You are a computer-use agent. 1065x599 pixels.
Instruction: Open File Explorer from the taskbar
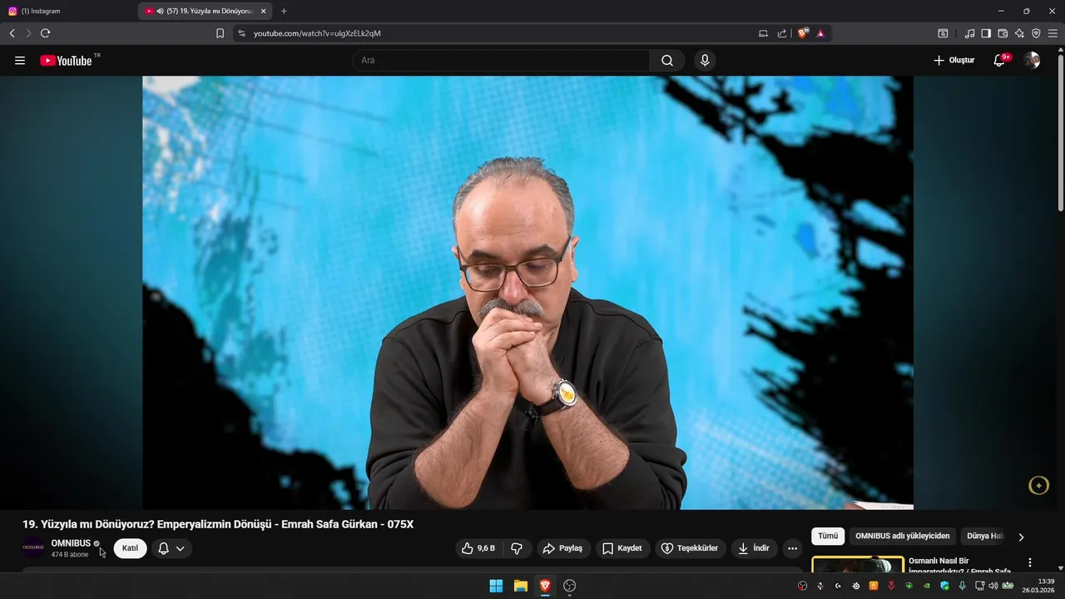(x=520, y=586)
